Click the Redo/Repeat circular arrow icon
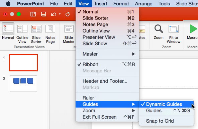 coord(68,14)
